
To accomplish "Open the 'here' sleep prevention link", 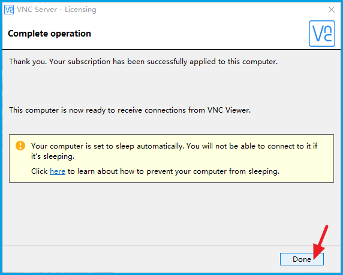I will 58,171.
